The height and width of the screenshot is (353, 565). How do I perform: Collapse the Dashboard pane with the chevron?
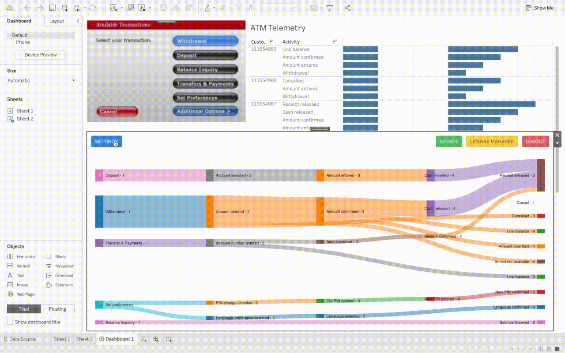click(x=78, y=21)
